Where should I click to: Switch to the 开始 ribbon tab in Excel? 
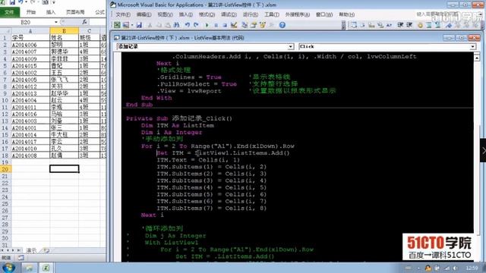[x=31, y=12]
